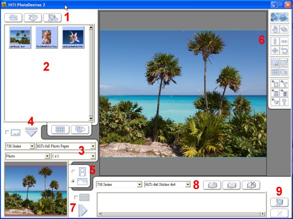Click the layers stack tool
293x219 pixels.
(284, 29)
